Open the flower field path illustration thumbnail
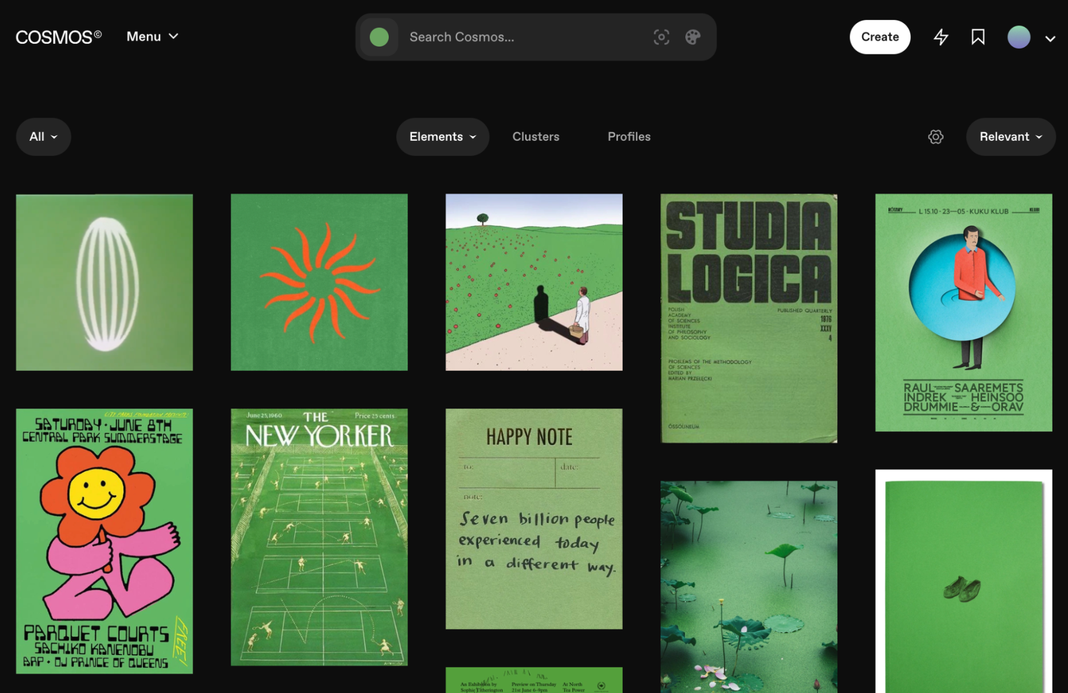This screenshot has height=693, width=1068. click(534, 282)
